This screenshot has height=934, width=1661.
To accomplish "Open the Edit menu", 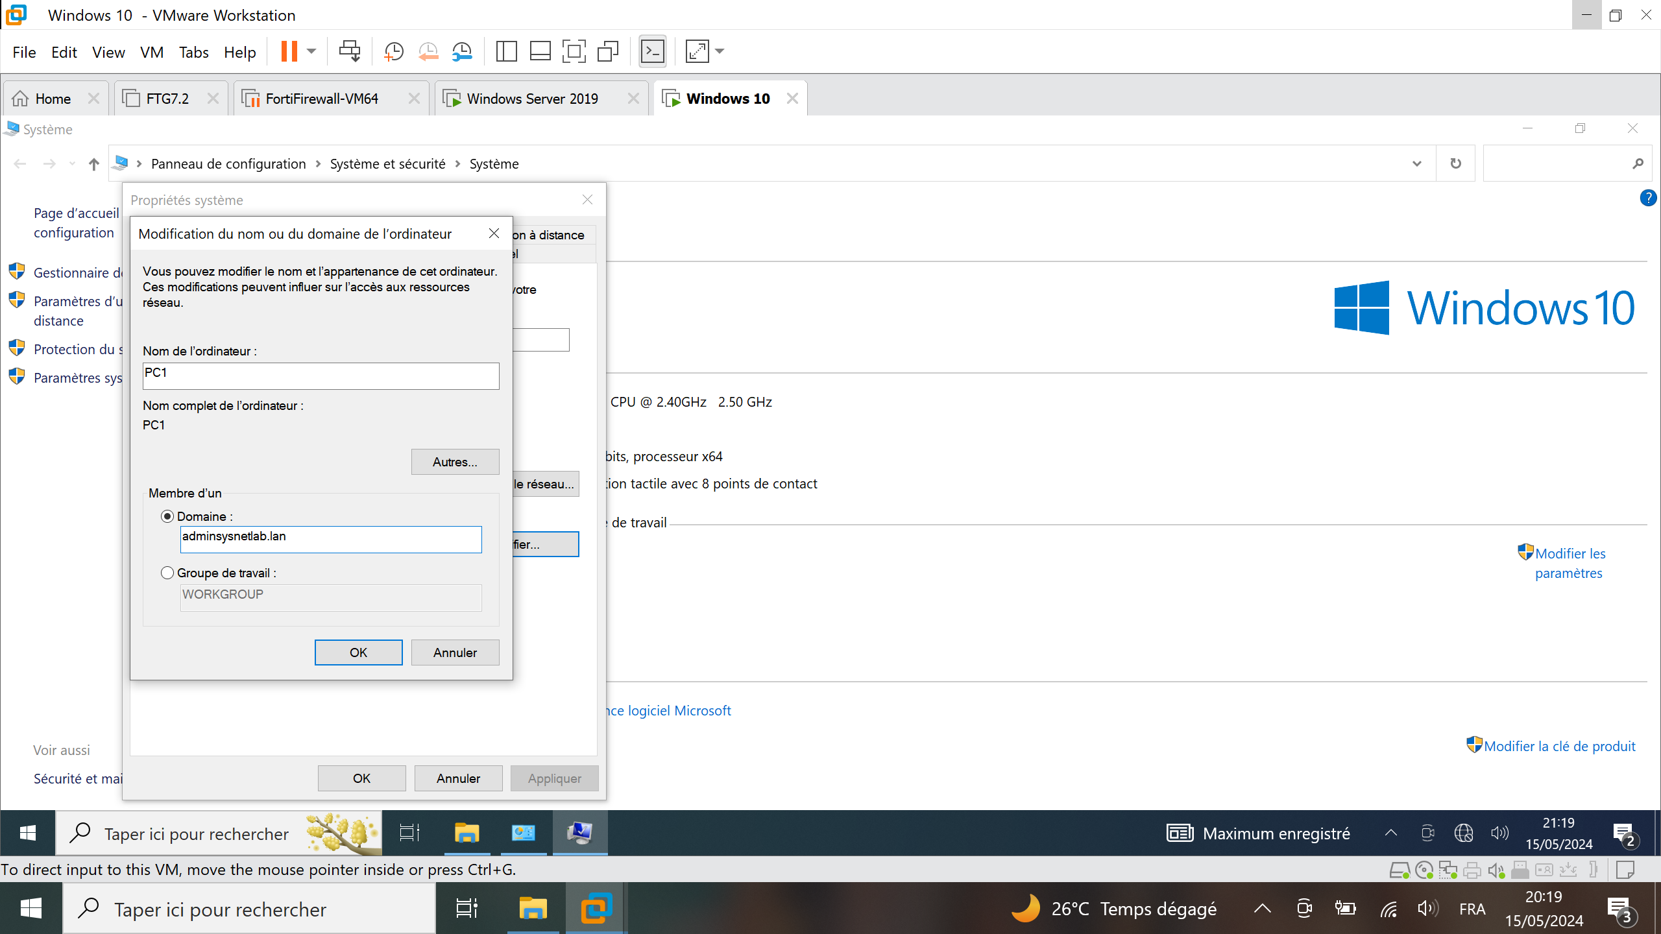I will (64, 52).
